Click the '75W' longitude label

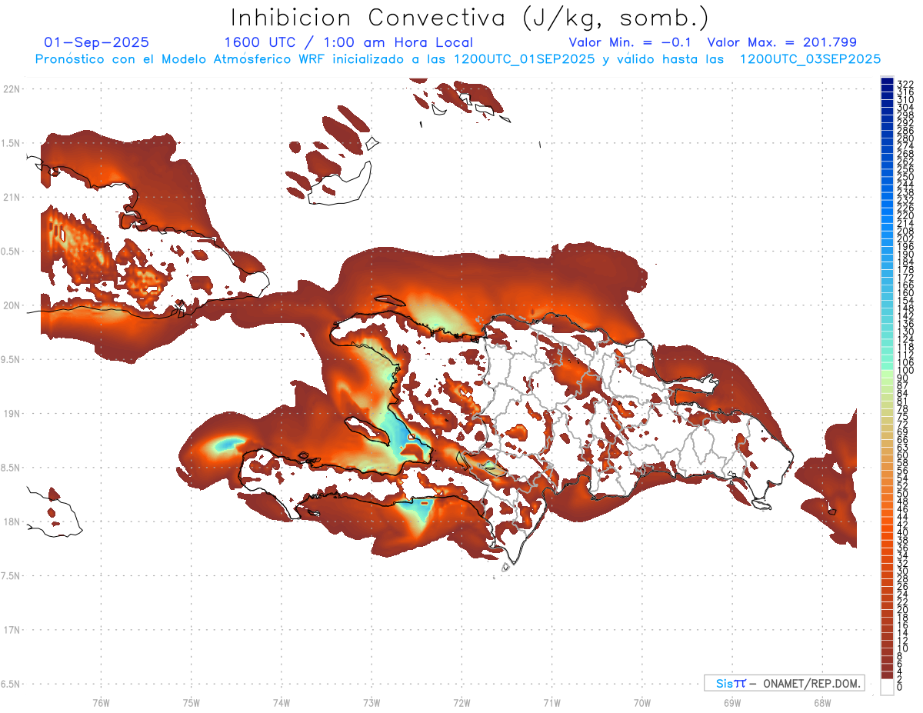tap(191, 701)
